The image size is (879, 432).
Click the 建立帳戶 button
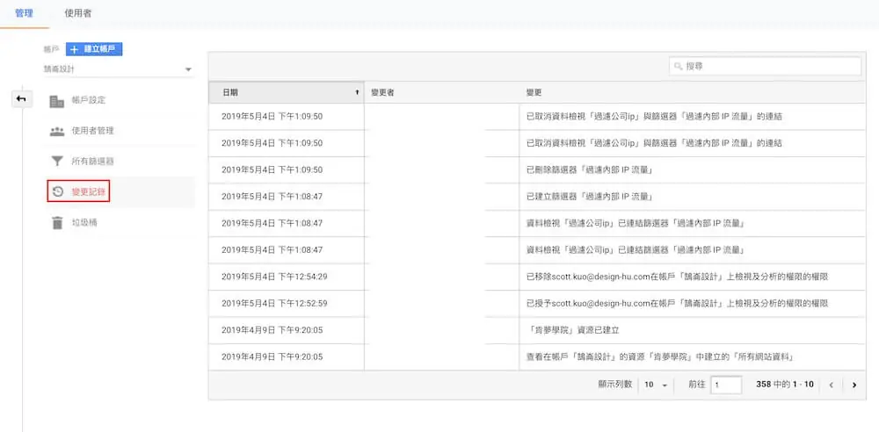click(94, 49)
